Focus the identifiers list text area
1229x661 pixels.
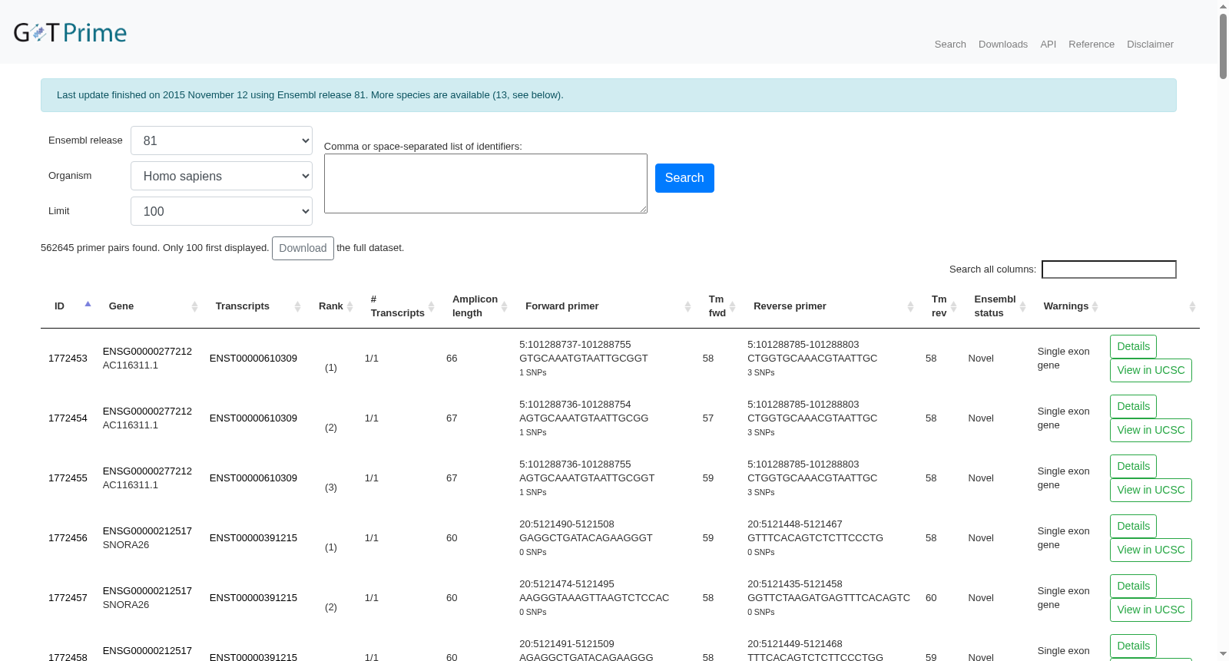coord(485,183)
